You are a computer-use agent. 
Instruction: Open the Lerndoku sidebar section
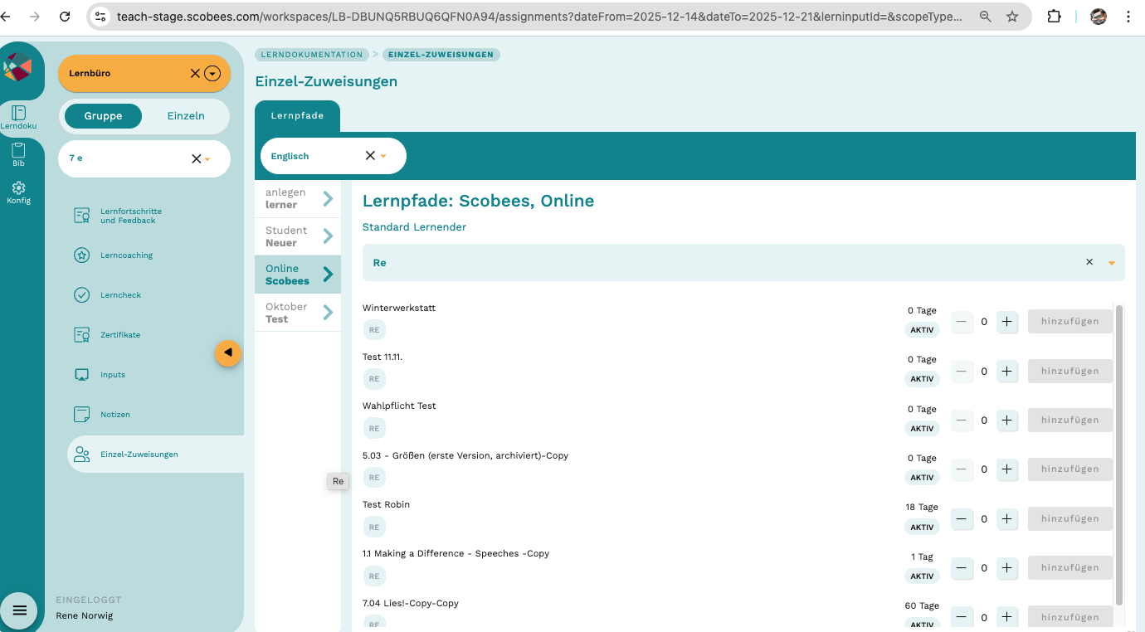pos(18,117)
